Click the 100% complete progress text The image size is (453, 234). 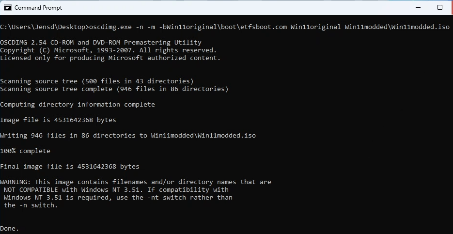tap(25, 151)
